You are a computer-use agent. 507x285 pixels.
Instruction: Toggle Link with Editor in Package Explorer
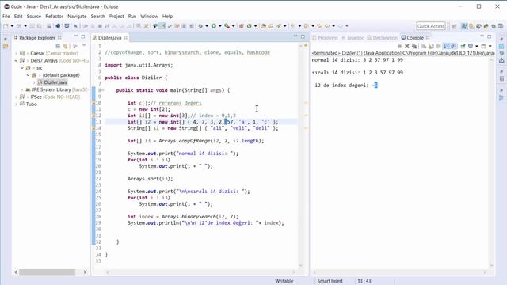coord(65,46)
